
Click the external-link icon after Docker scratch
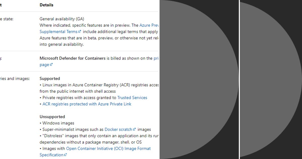(x=135, y=129)
